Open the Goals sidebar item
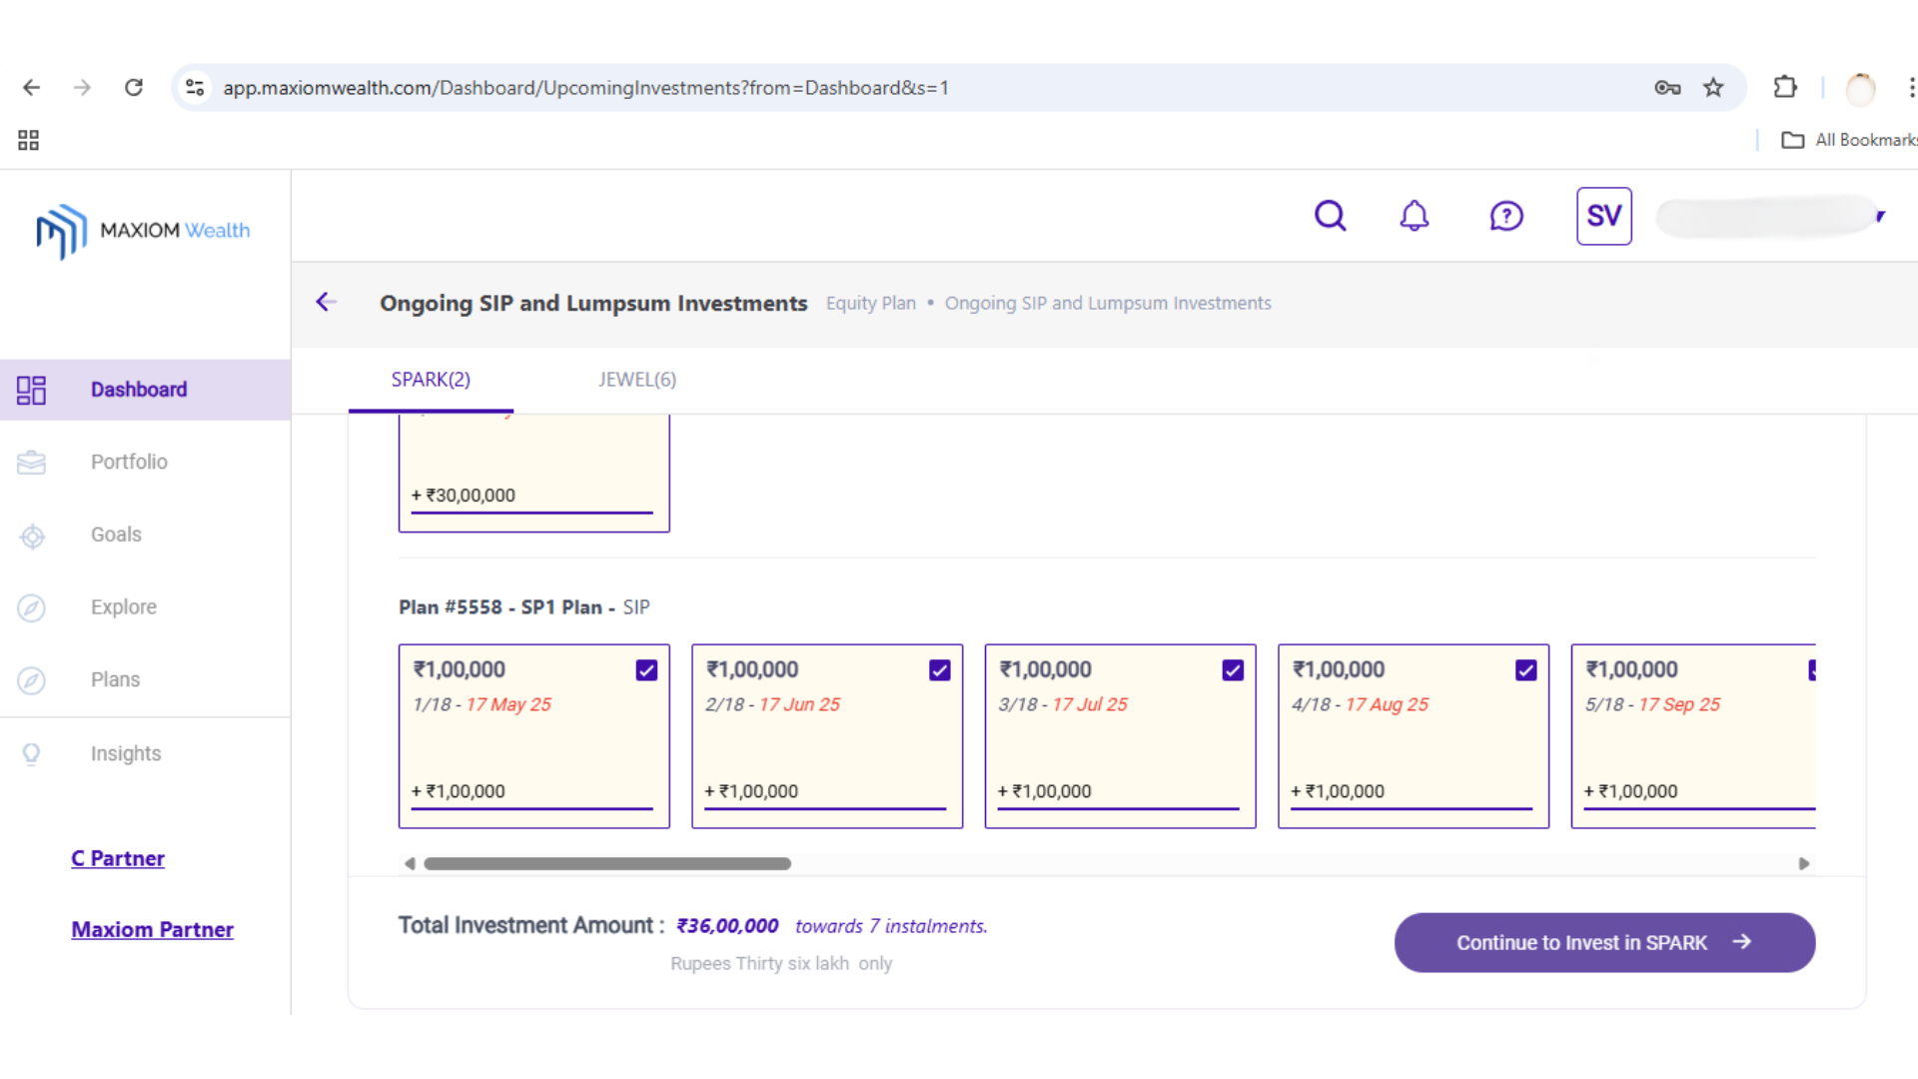This screenshot has width=1918, height=1079. [x=116, y=535]
